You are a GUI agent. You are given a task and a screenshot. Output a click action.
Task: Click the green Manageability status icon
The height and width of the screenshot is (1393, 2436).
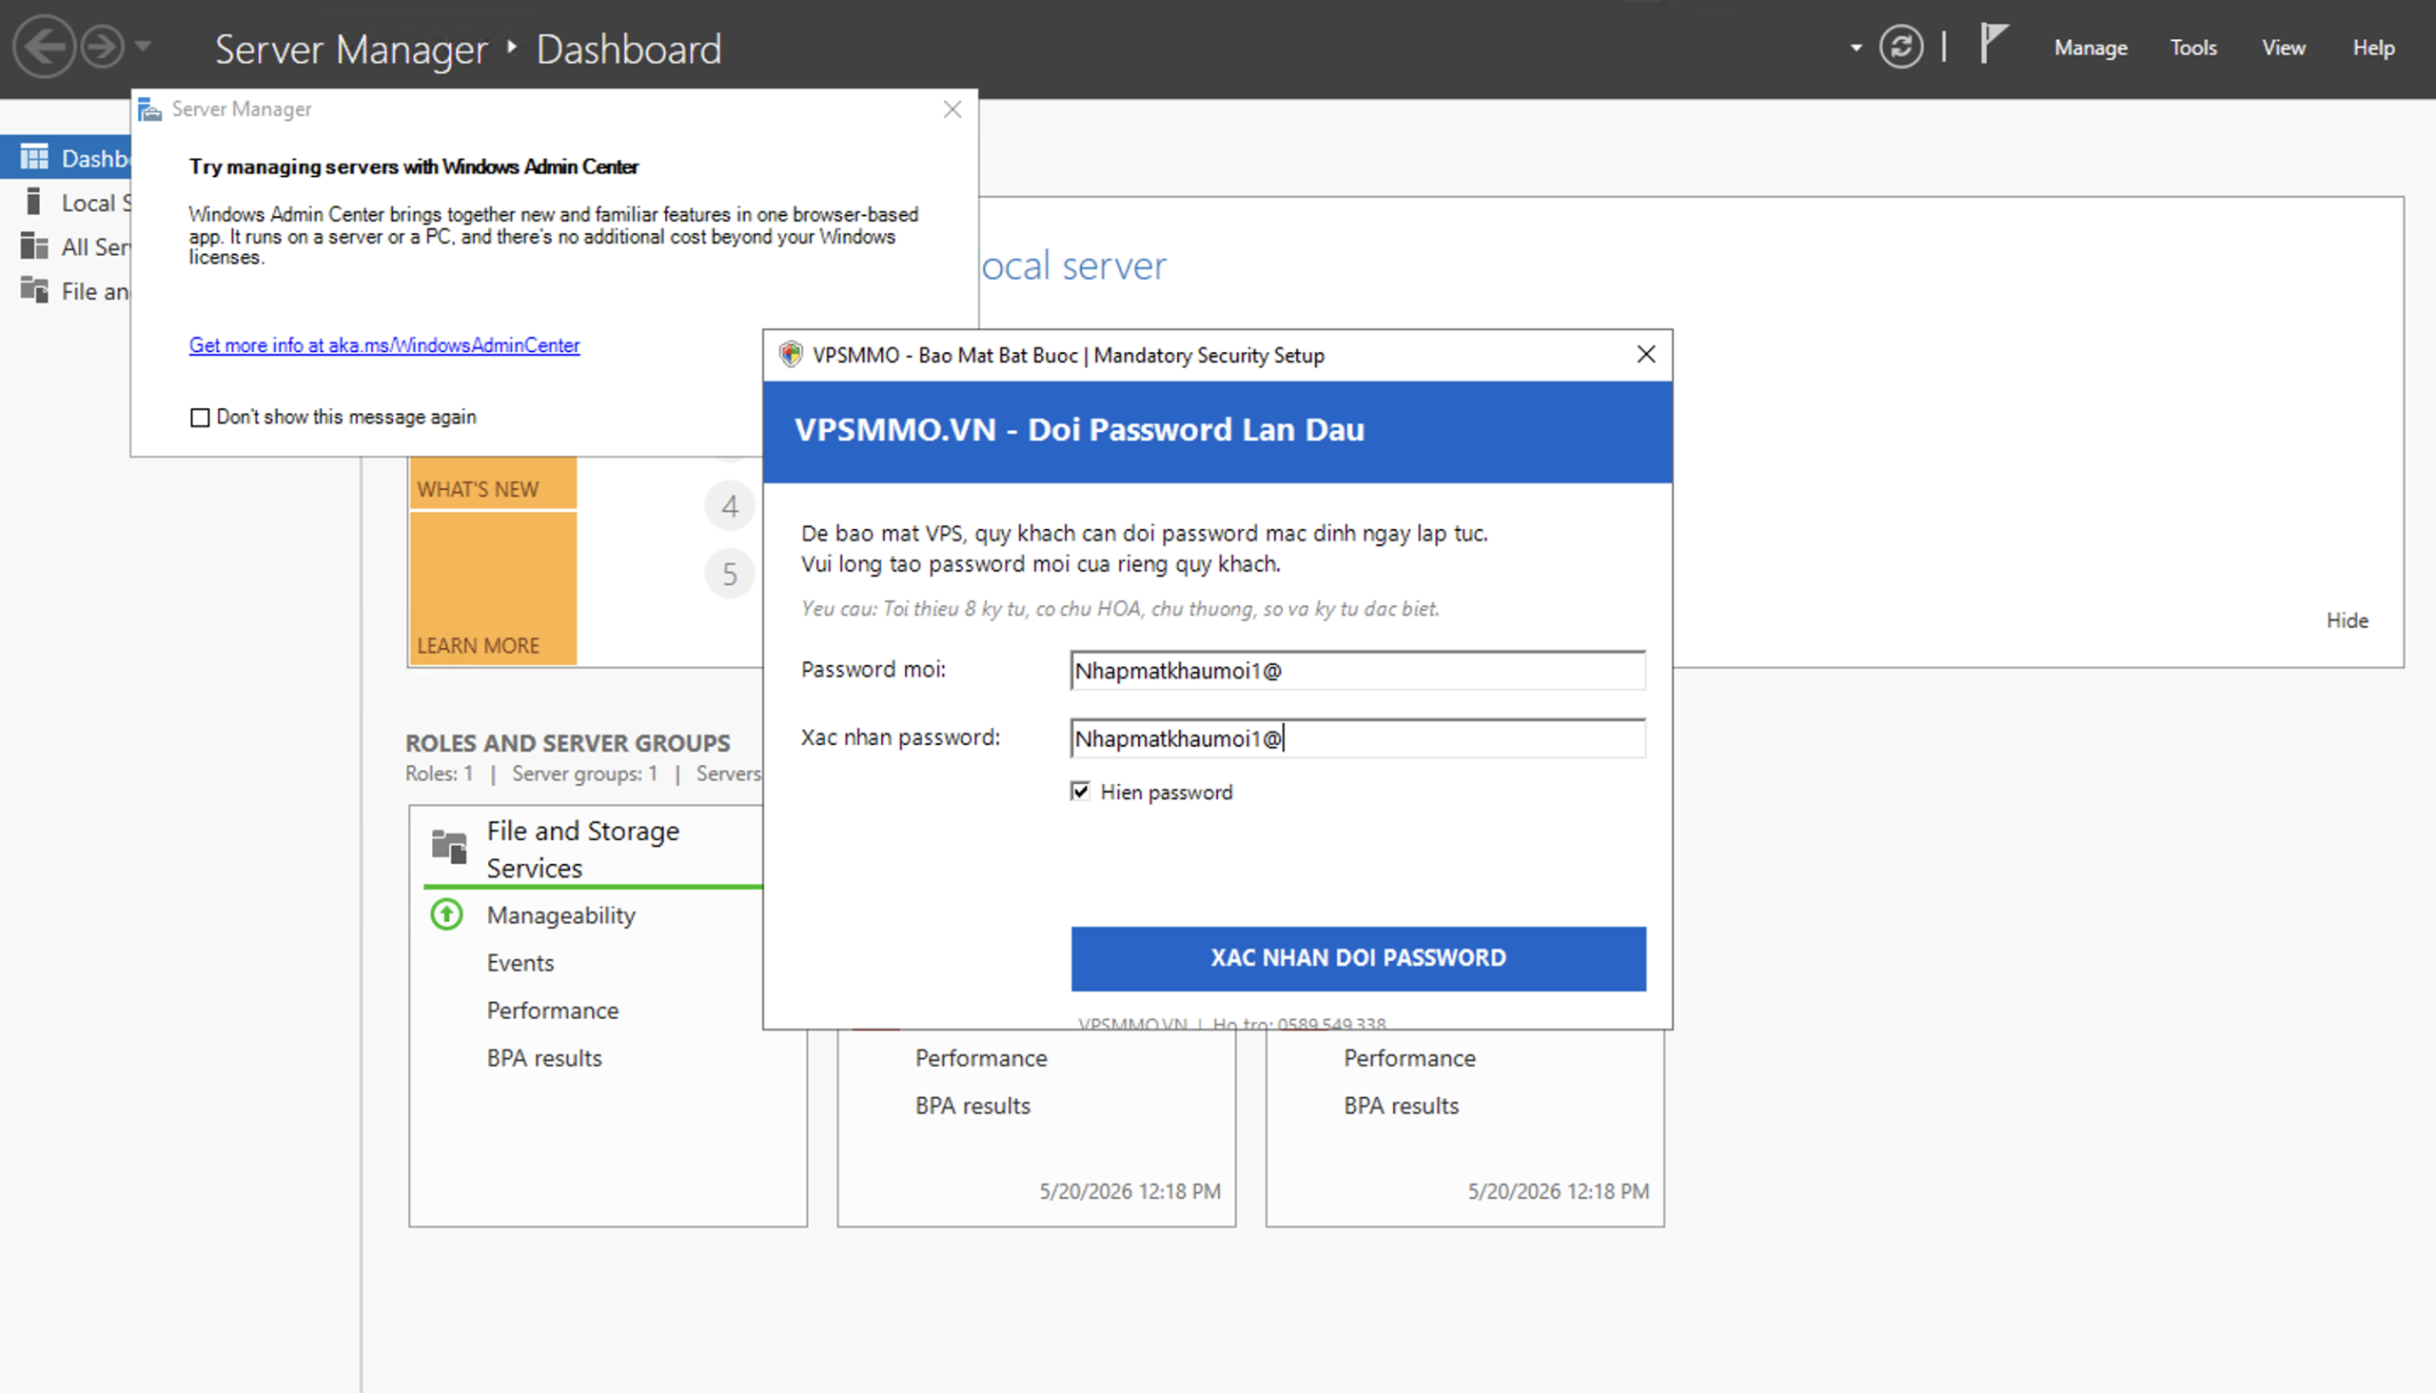pos(447,914)
